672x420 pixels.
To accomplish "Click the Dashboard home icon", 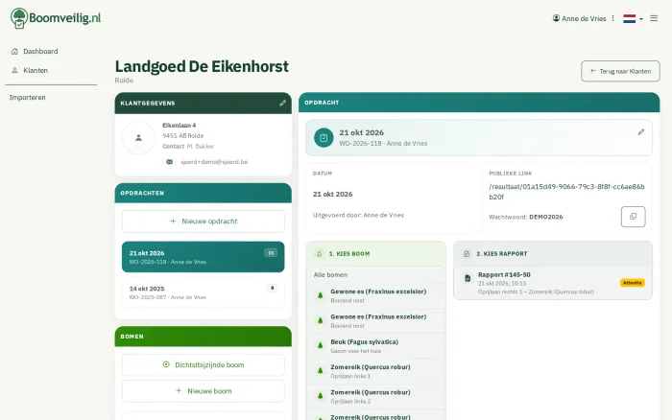I will point(14,52).
